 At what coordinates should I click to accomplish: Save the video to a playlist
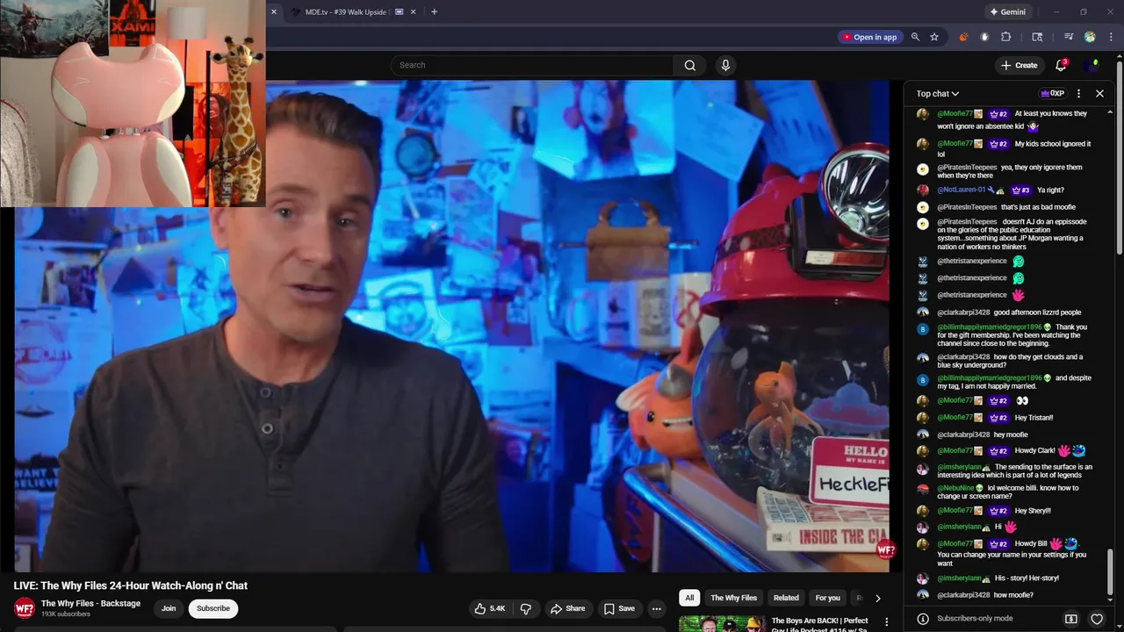pos(619,608)
